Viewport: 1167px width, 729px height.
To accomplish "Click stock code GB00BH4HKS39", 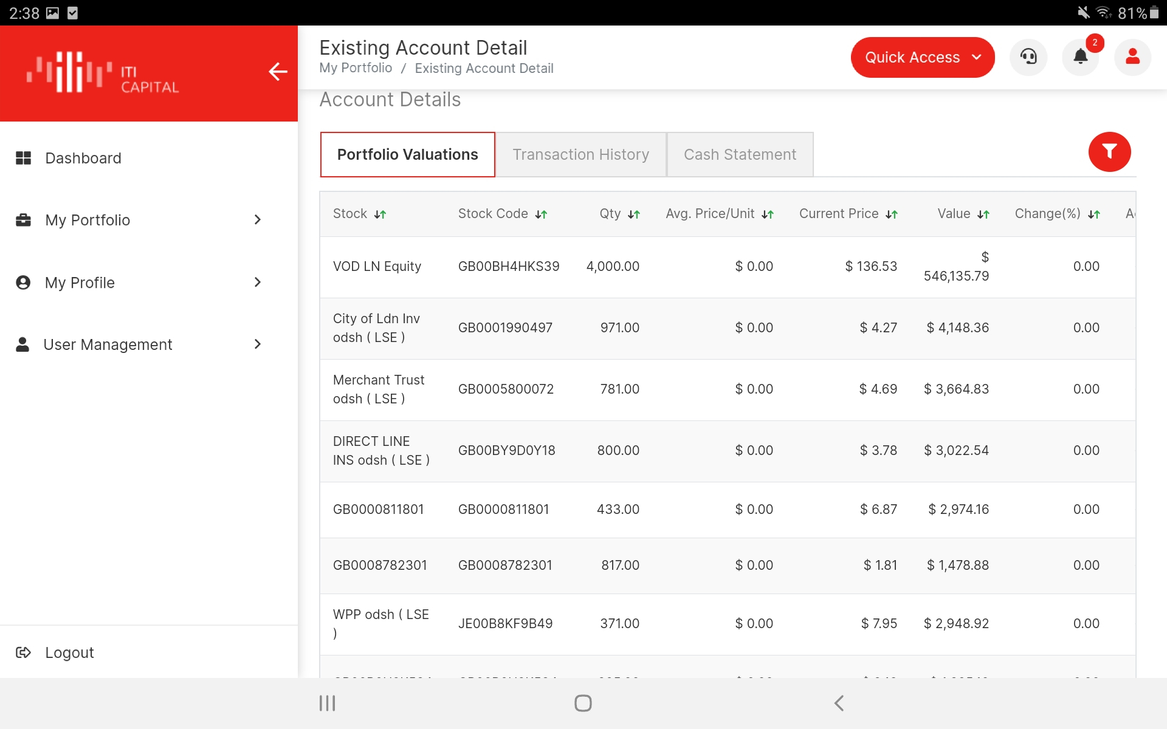I will click(x=509, y=266).
